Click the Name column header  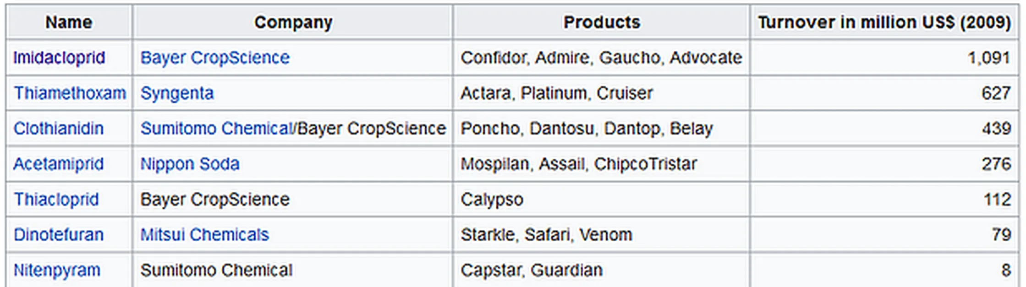click(69, 22)
